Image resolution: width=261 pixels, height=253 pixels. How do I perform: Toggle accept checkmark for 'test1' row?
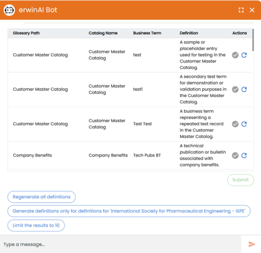(x=235, y=90)
